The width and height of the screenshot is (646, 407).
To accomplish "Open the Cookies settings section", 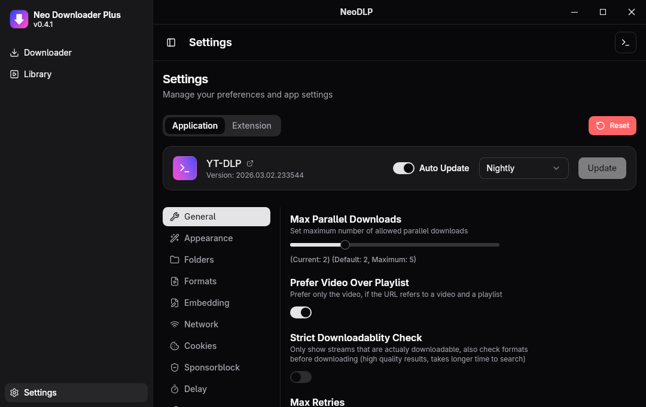I will (200, 346).
